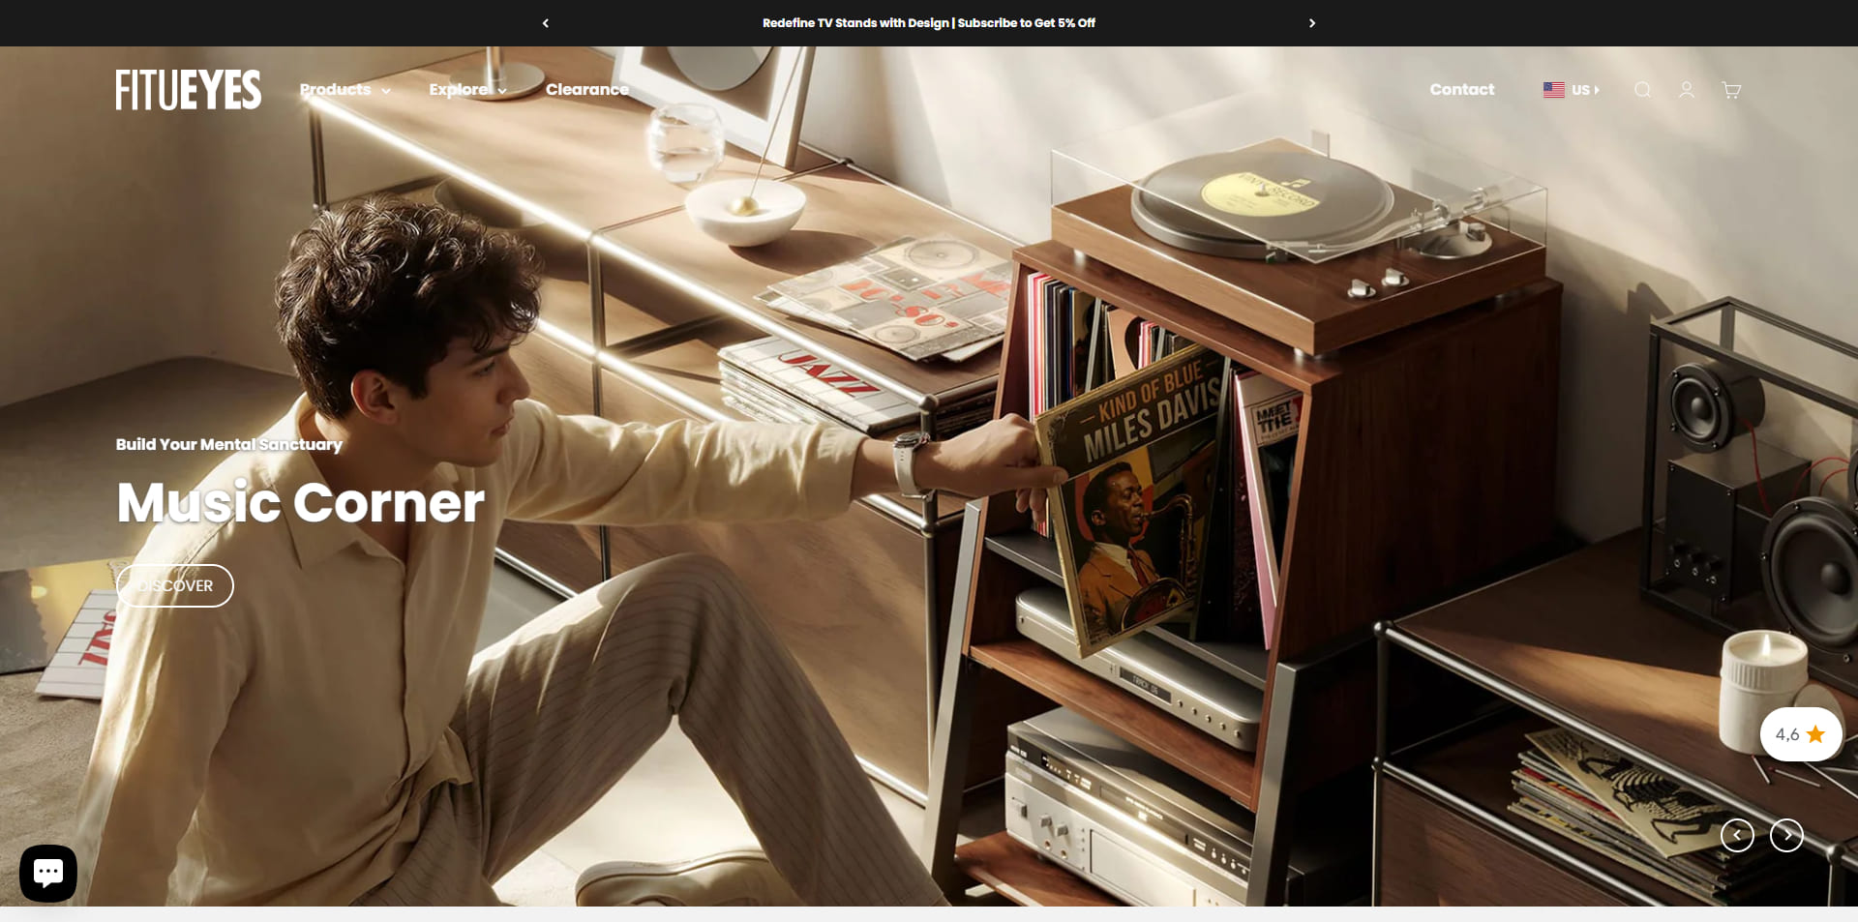This screenshot has height=922, width=1858.
Task: Click the subscribe 5% off announcement
Action: click(x=929, y=23)
